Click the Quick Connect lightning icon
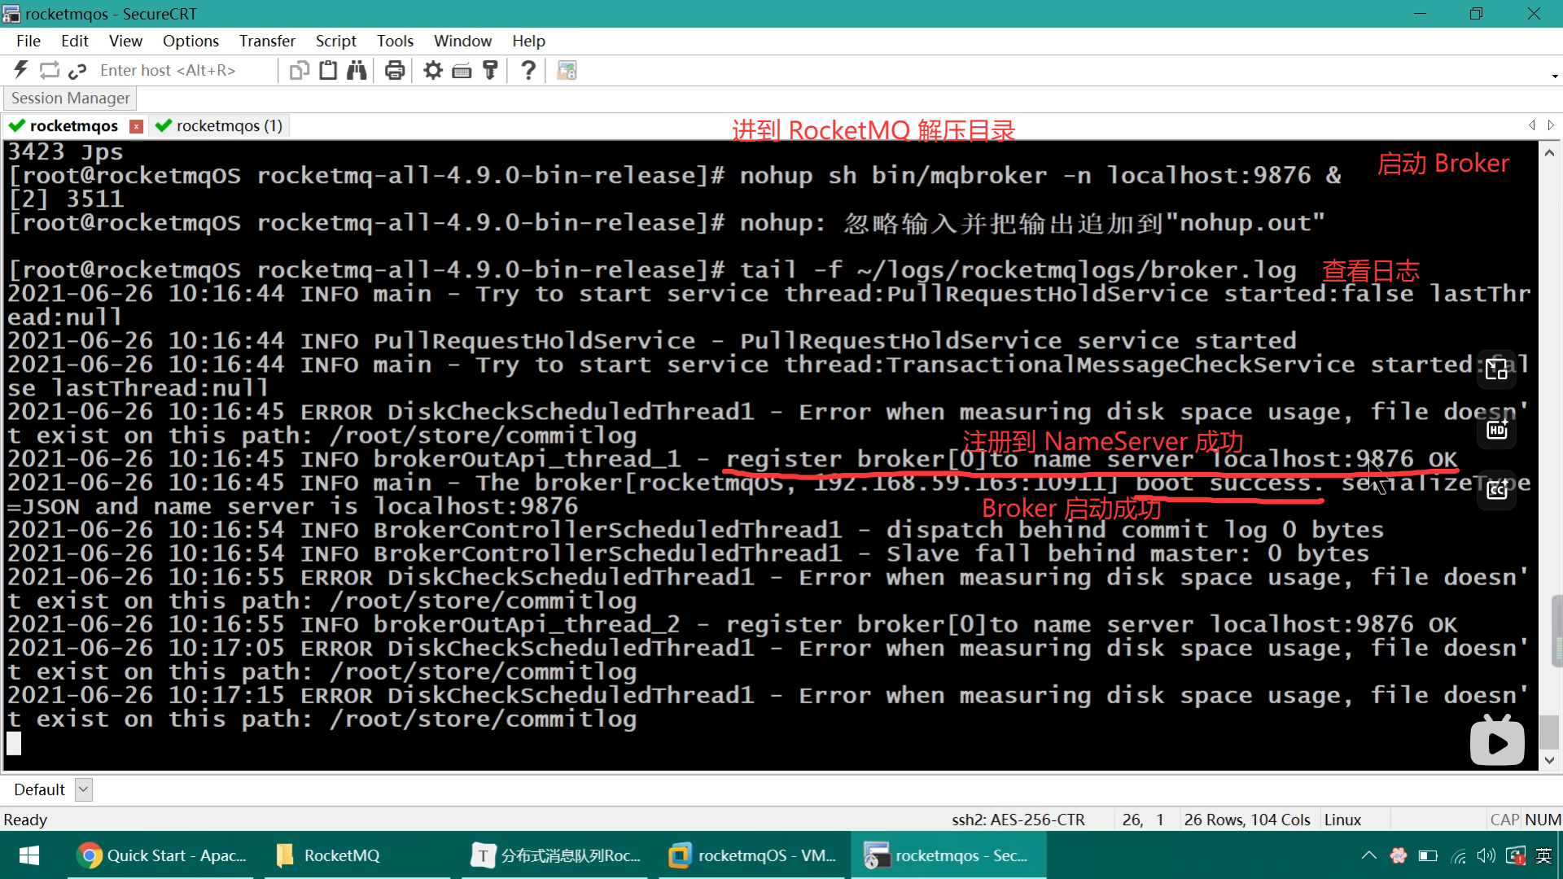This screenshot has height=879, width=1563. point(21,70)
